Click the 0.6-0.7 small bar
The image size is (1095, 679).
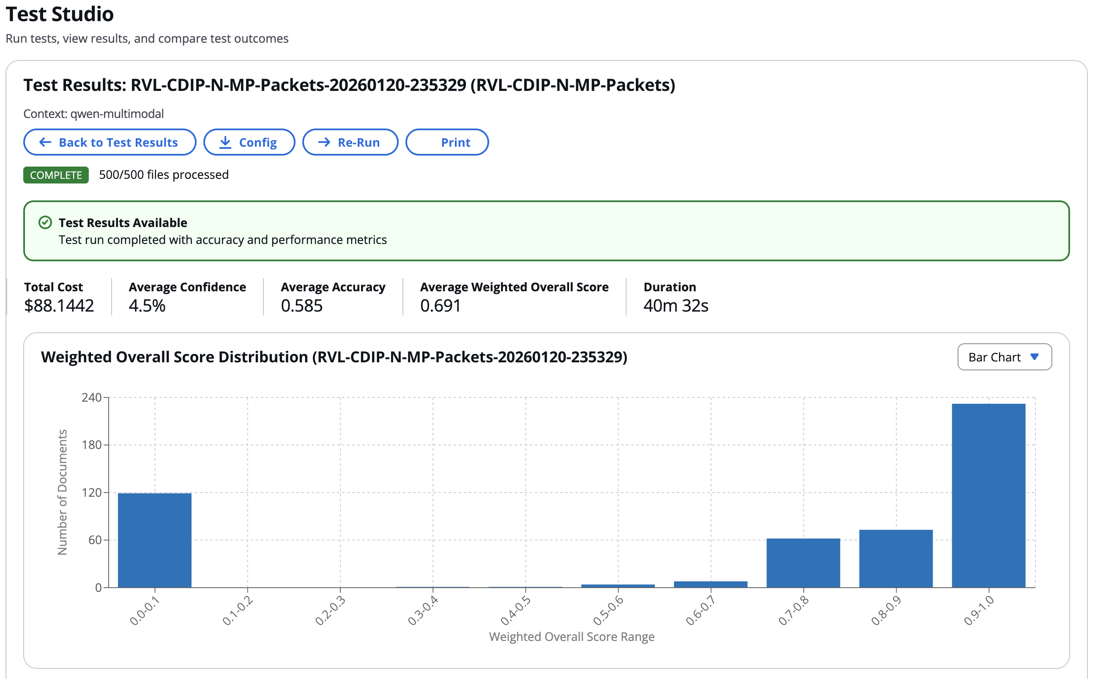pos(710,584)
